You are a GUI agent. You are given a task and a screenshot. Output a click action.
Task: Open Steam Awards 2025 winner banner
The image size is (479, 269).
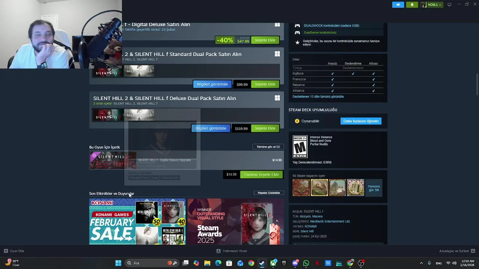click(x=236, y=222)
